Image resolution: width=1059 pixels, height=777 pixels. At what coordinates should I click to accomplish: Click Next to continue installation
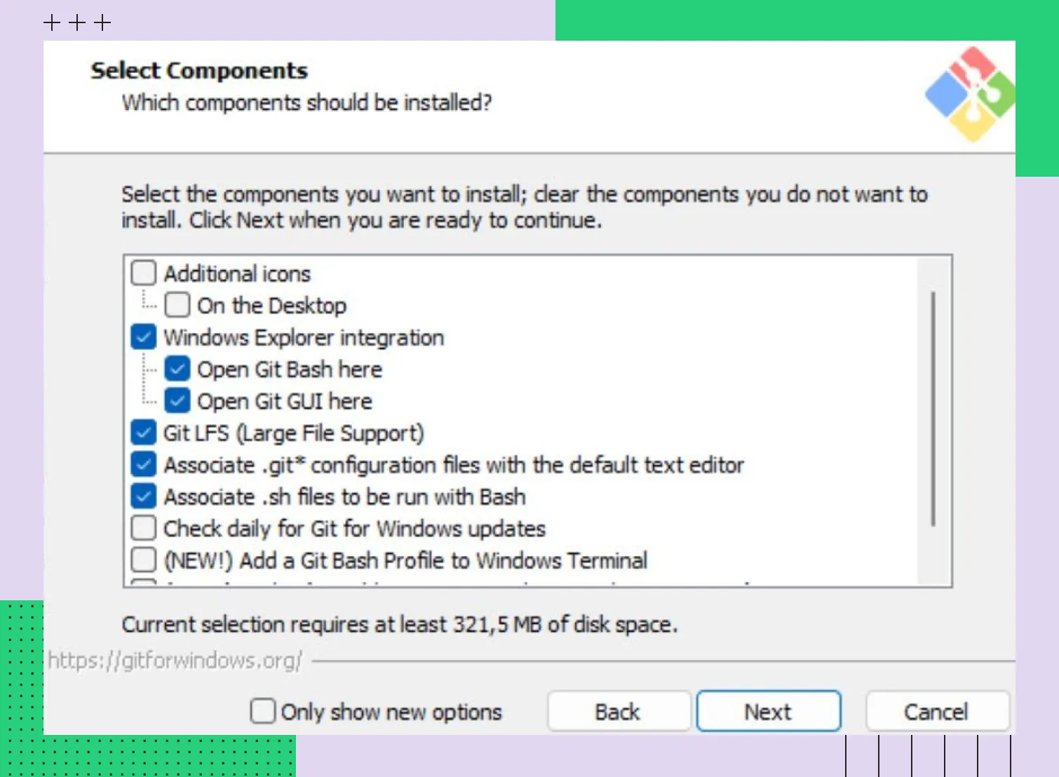768,711
